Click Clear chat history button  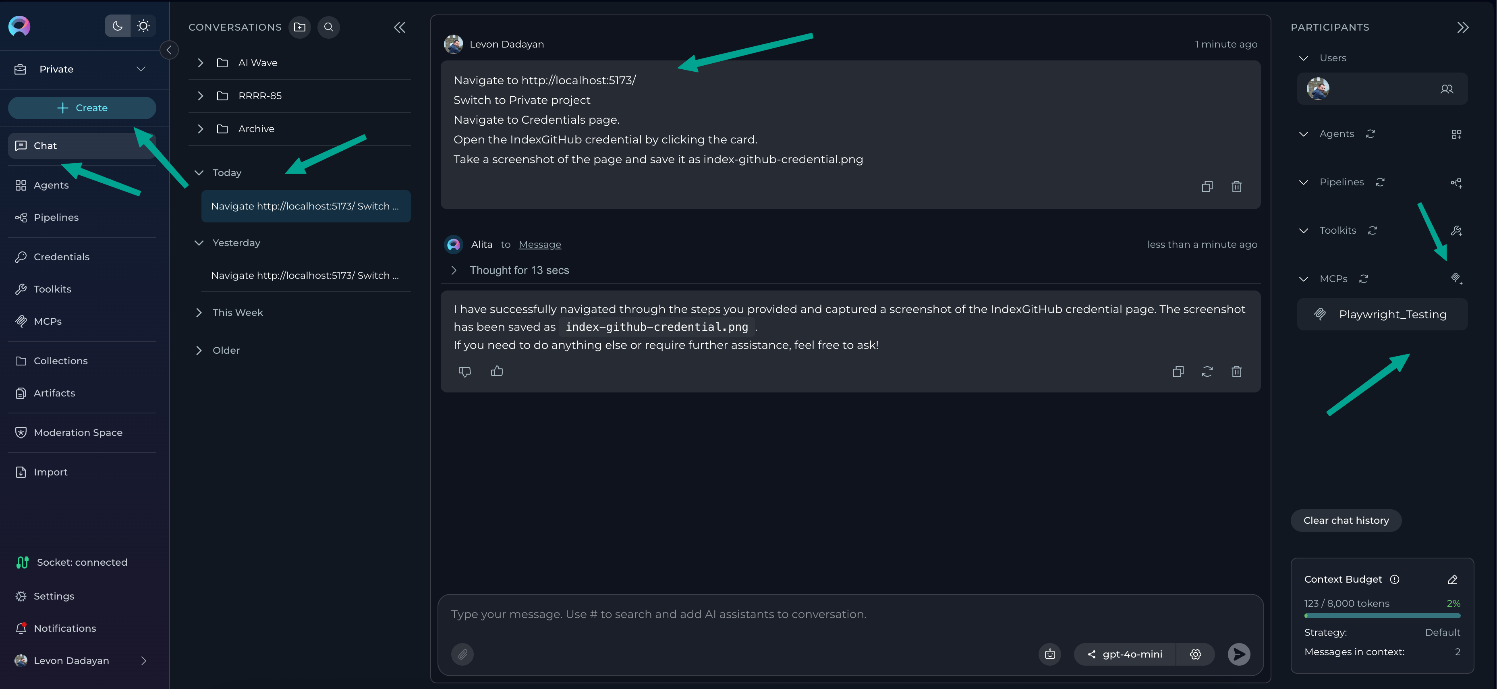click(x=1346, y=521)
